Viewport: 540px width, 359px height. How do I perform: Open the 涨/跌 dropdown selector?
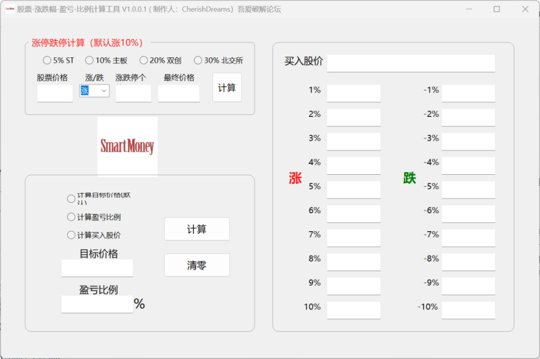(104, 91)
